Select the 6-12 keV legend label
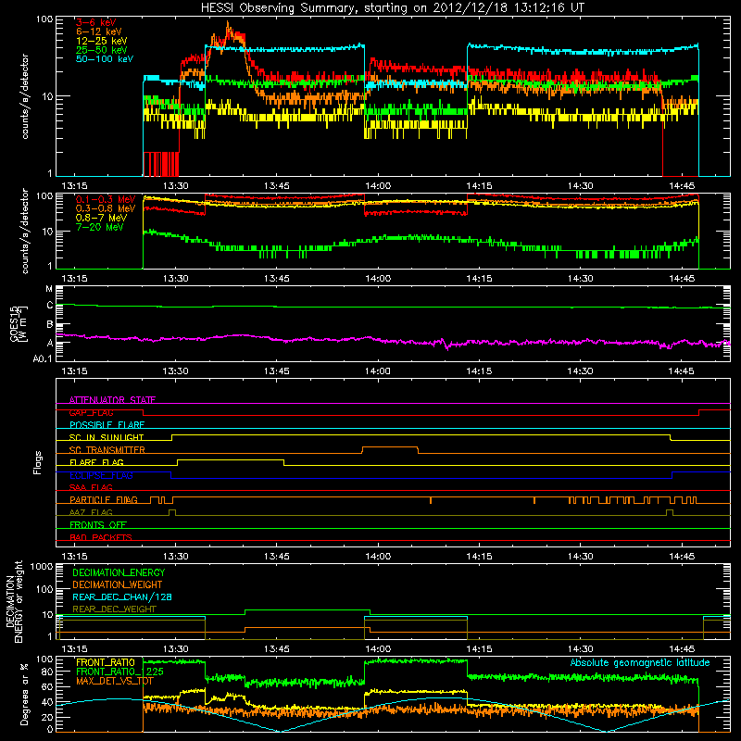Screen dimensions: 741x741 pos(99,31)
